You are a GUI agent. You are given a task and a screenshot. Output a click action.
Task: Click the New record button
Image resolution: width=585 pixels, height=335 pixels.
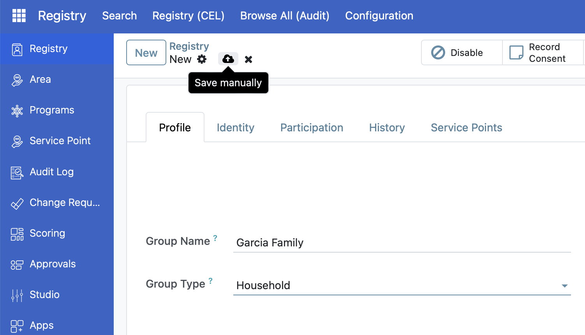point(146,53)
